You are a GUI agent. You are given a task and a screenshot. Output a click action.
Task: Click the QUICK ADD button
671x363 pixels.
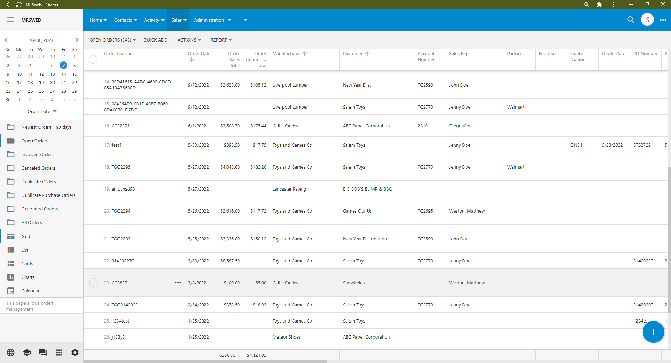click(x=155, y=40)
